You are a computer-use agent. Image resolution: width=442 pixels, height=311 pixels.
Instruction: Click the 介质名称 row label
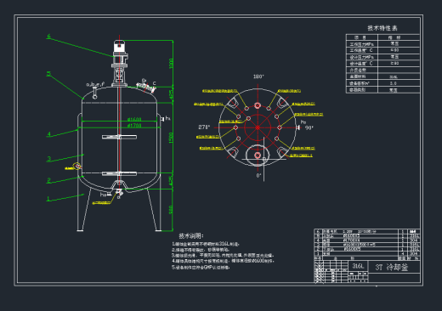tap(358, 70)
